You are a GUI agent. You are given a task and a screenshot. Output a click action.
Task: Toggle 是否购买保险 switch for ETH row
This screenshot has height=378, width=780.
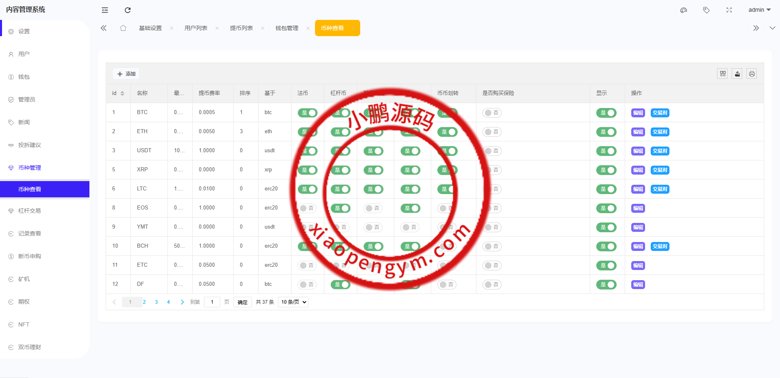click(491, 132)
